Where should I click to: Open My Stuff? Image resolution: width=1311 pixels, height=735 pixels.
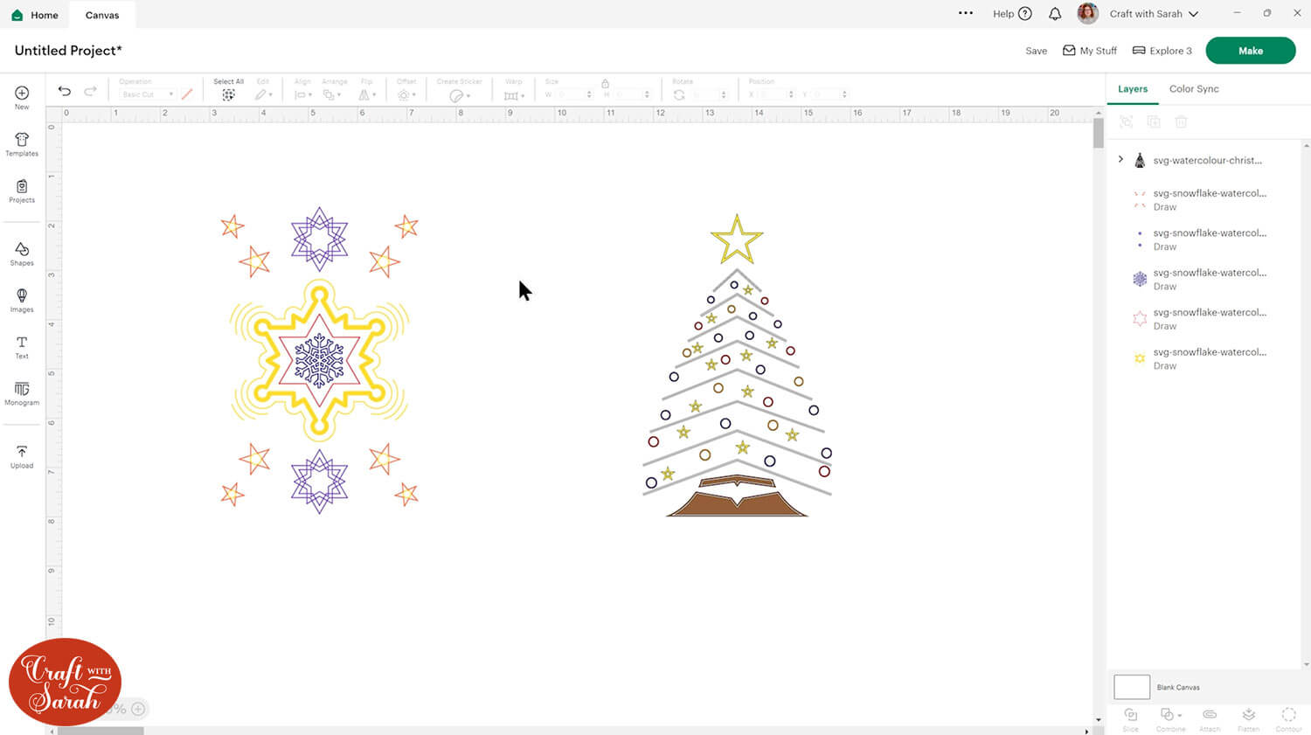(1089, 51)
